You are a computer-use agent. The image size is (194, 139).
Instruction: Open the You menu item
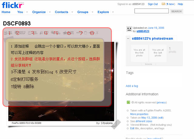pos(20,12)
